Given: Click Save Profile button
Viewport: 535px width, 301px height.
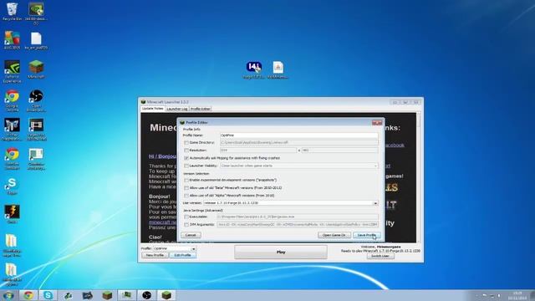Looking at the screenshot, I should click(x=367, y=235).
